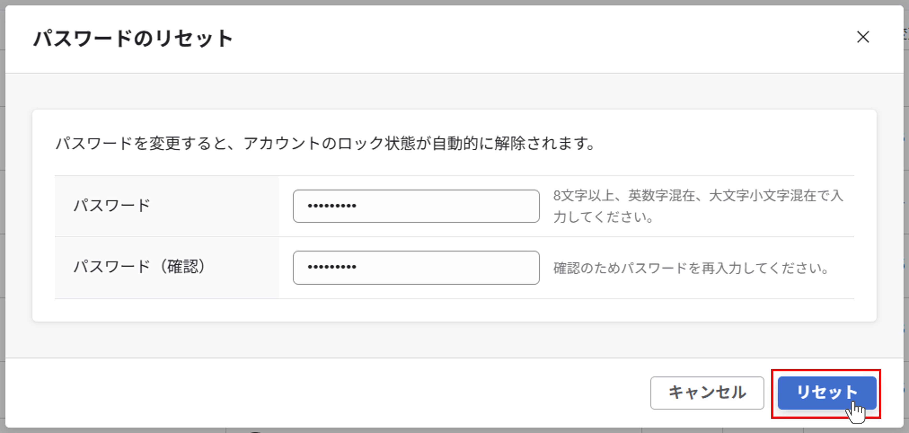
Task: Close the password reset dialog with the X
Action: [864, 38]
